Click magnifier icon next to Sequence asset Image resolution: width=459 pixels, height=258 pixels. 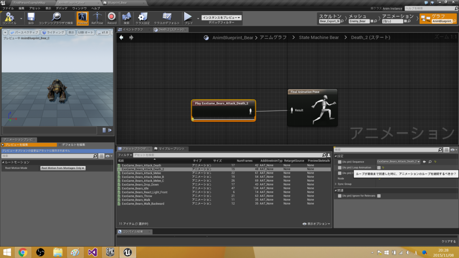point(430,162)
